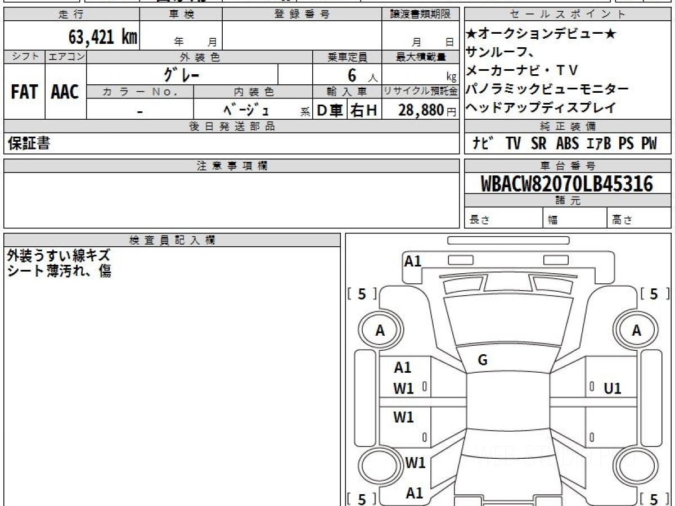The width and height of the screenshot is (675, 506).
Task: Click the エアB equipment code
Action: tap(598, 144)
